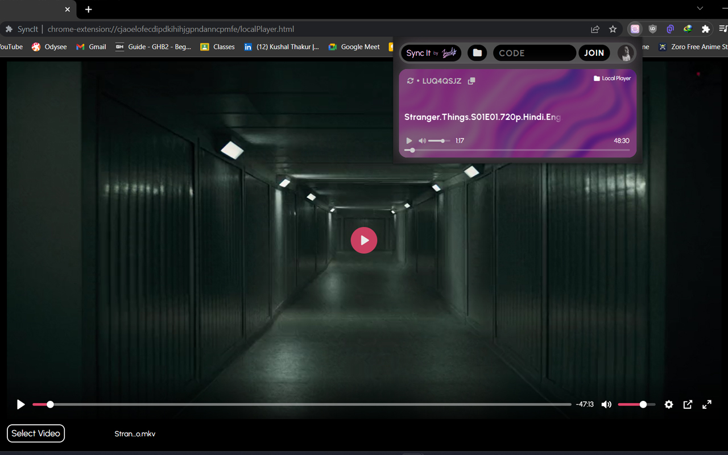The image size is (728, 455).
Task: Close the current browser tab
Action: click(x=68, y=10)
